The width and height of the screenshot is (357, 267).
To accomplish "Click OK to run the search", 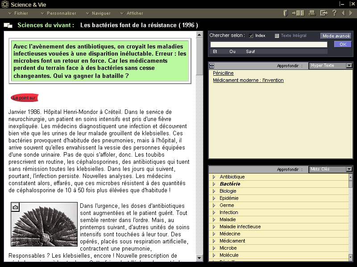I will click(x=343, y=44).
